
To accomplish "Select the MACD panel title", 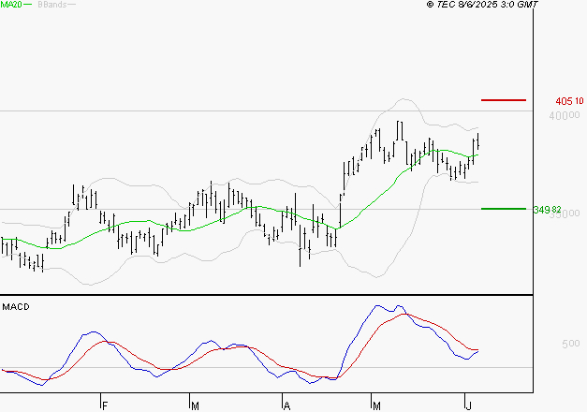I will pos(15,307).
